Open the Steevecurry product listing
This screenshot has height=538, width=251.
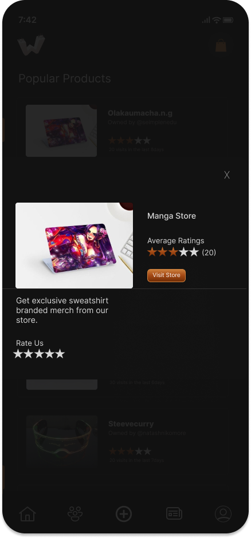[123, 441]
